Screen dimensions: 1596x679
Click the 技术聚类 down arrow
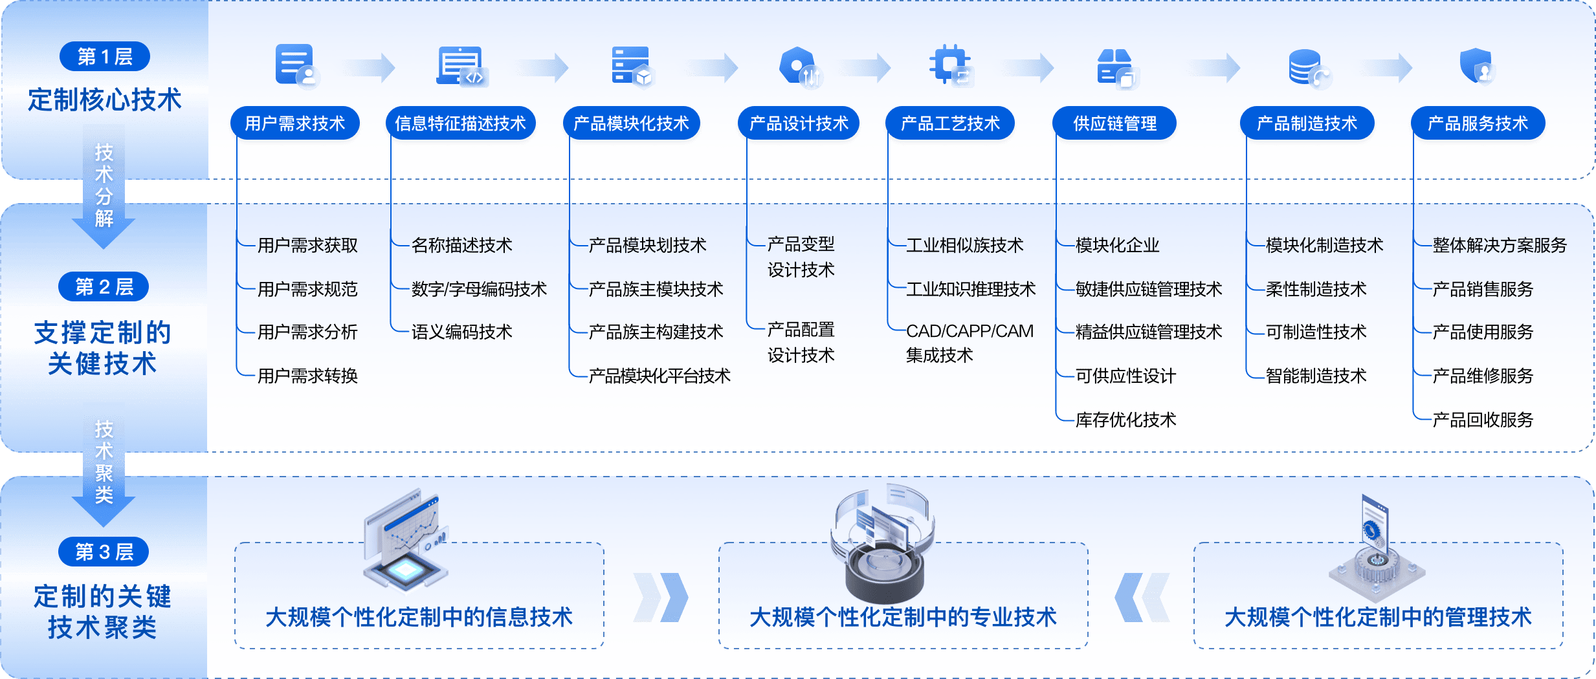click(104, 469)
